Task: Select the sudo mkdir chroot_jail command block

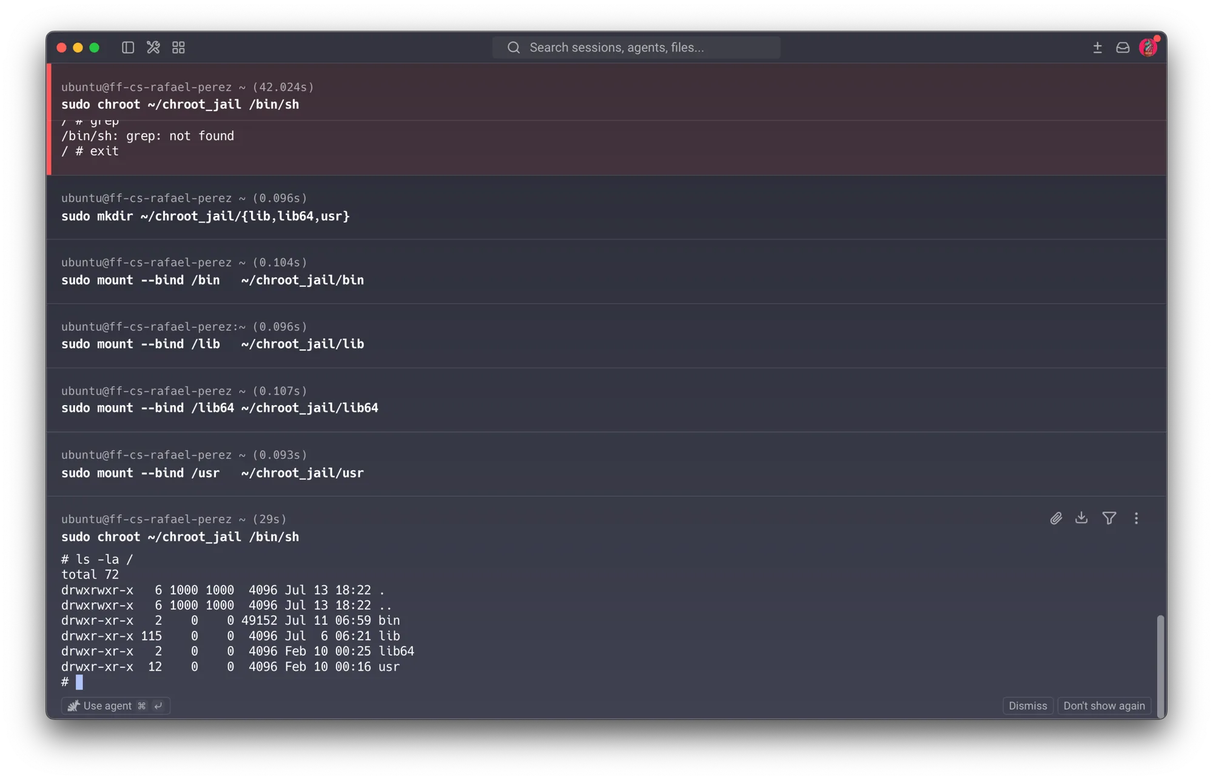Action: pyautogui.click(x=606, y=207)
